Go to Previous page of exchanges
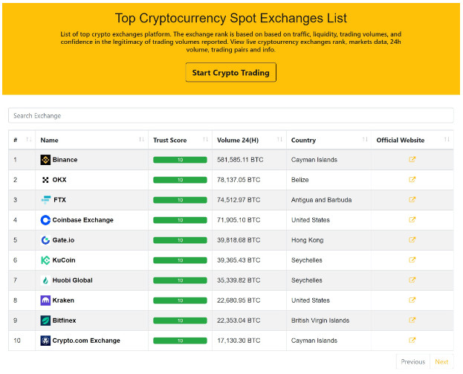This screenshot has width=463, height=374. click(x=412, y=361)
